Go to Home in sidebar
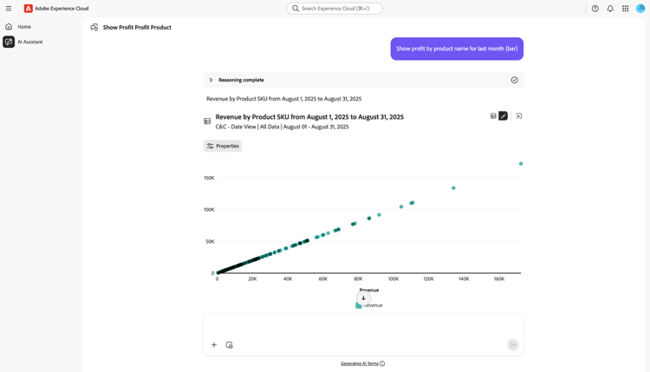The width and height of the screenshot is (650, 372). pos(23,27)
